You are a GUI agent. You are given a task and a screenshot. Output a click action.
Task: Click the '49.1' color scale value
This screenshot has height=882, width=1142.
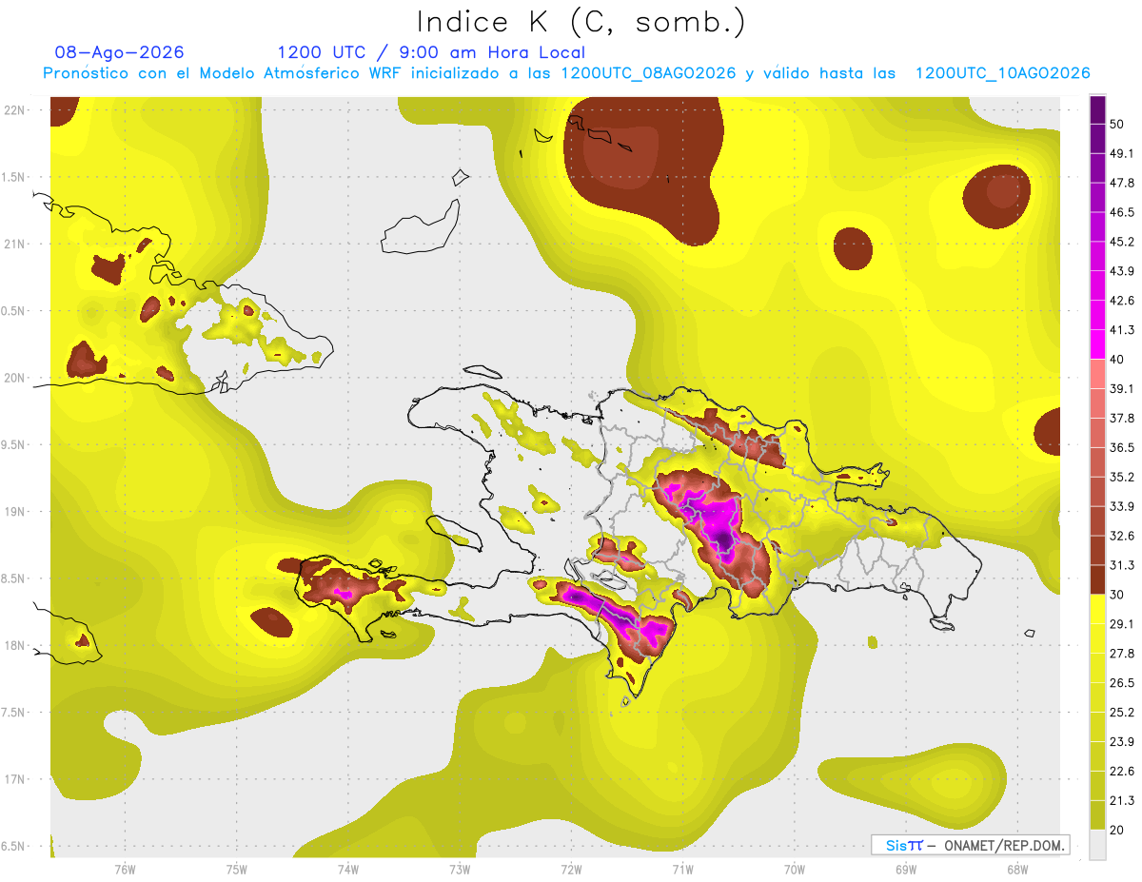[x=1122, y=153]
